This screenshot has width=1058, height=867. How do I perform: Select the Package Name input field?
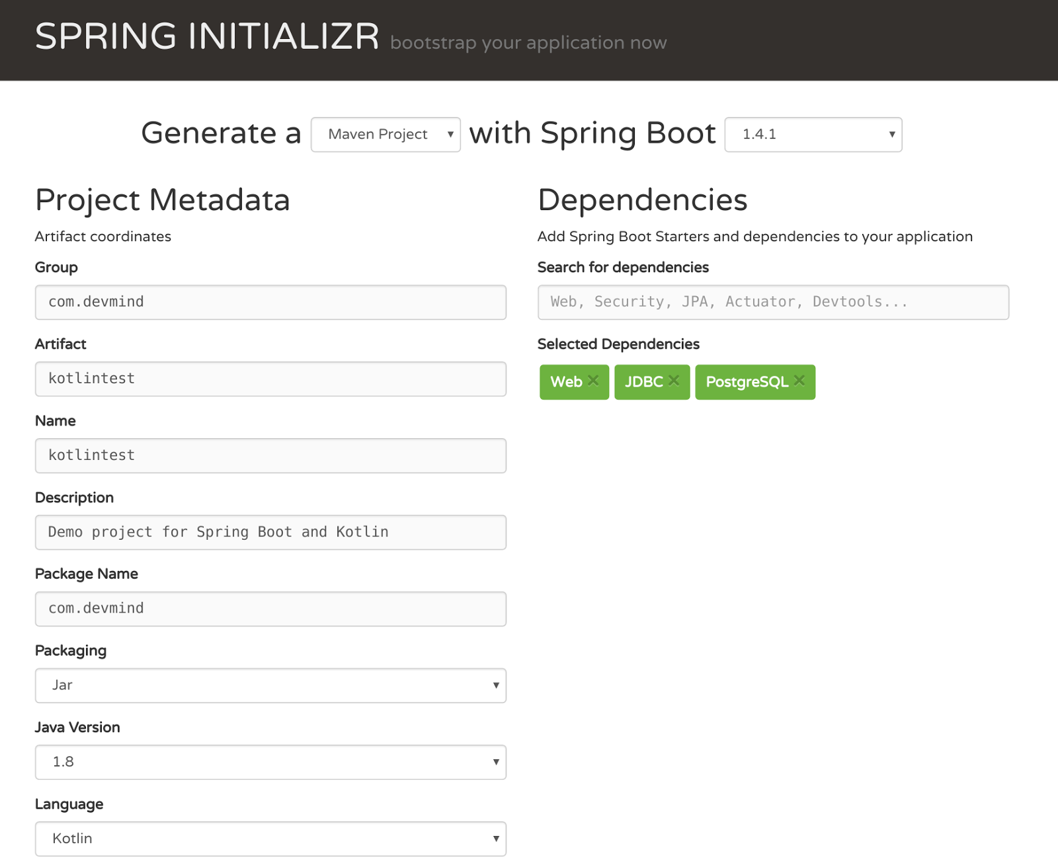pos(270,609)
